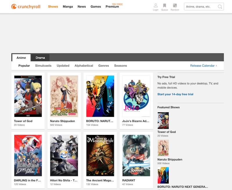The height and width of the screenshot is (190, 232).
Task: Click the JoJo's Bizarre Ad... title text
Action: 136,121
